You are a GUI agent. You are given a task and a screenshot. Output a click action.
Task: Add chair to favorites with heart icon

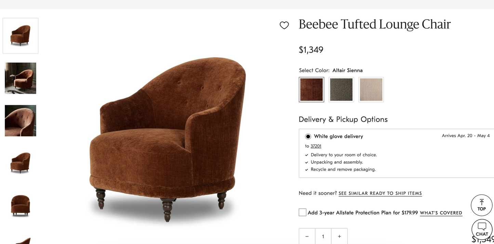pos(284,25)
